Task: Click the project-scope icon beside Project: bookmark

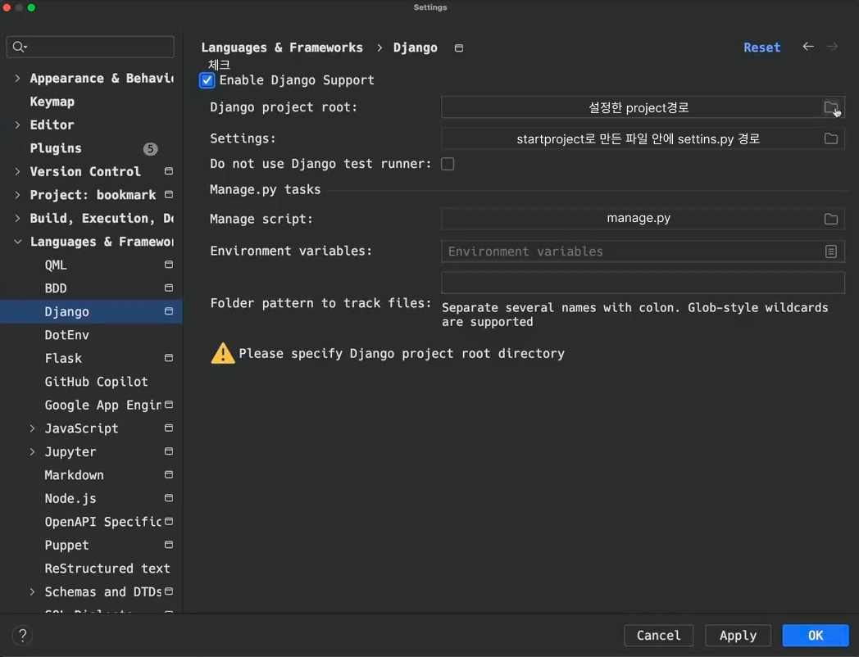Action: pos(169,194)
